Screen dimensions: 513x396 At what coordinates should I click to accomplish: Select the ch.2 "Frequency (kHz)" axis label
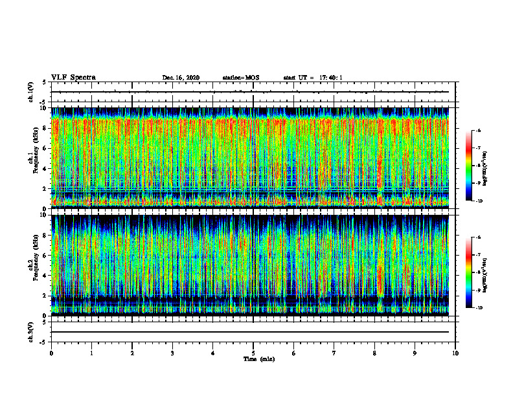pyautogui.click(x=36, y=257)
